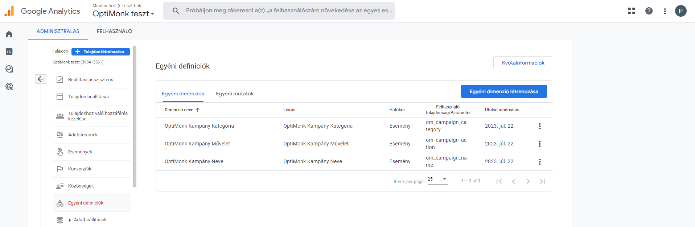
Task: Click the Minden fiók breadcrumb link
Action: coord(104,6)
